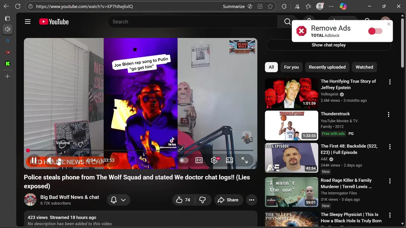Launch Copilot from toolbar
The width and height of the screenshot is (406, 228).
(x=343, y=6)
